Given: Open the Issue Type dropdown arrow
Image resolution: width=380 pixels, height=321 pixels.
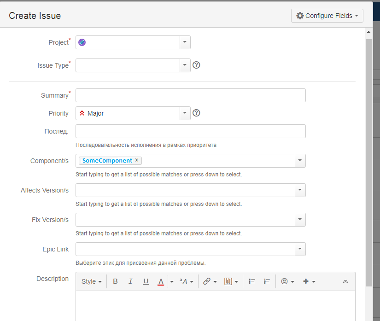Looking at the screenshot, I should [185, 65].
